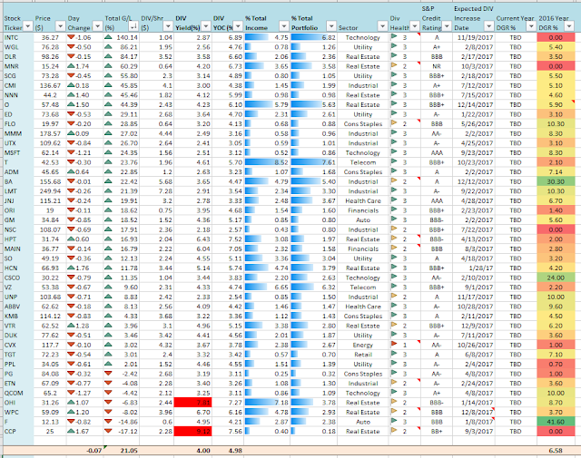Open the S&P Credit Rating filter dropdown
The height and width of the screenshot is (458, 581).
point(447,26)
